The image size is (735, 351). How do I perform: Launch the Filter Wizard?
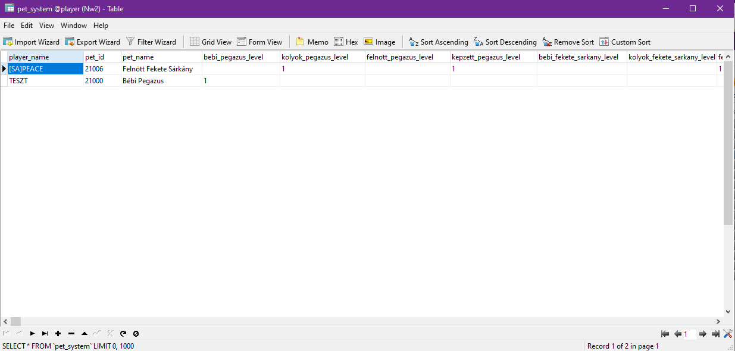click(151, 42)
